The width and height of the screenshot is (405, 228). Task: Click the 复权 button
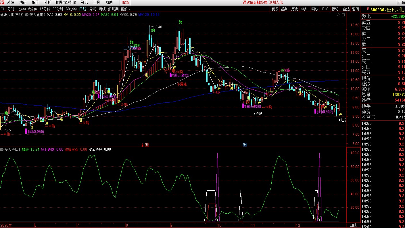275,9
